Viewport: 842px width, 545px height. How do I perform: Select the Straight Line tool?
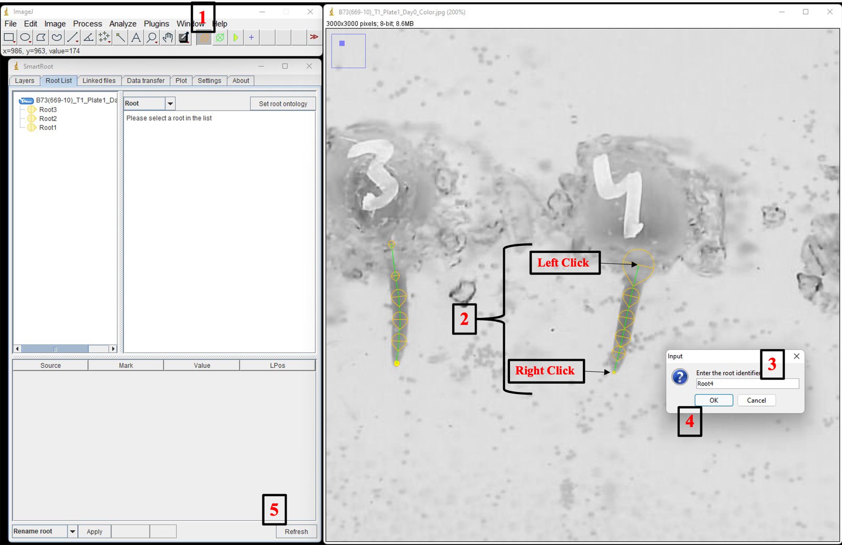pos(72,37)
